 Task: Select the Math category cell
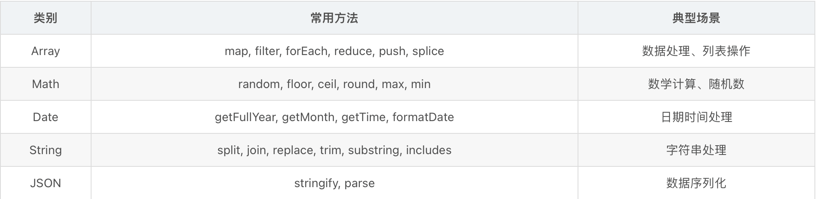[45, 84]
